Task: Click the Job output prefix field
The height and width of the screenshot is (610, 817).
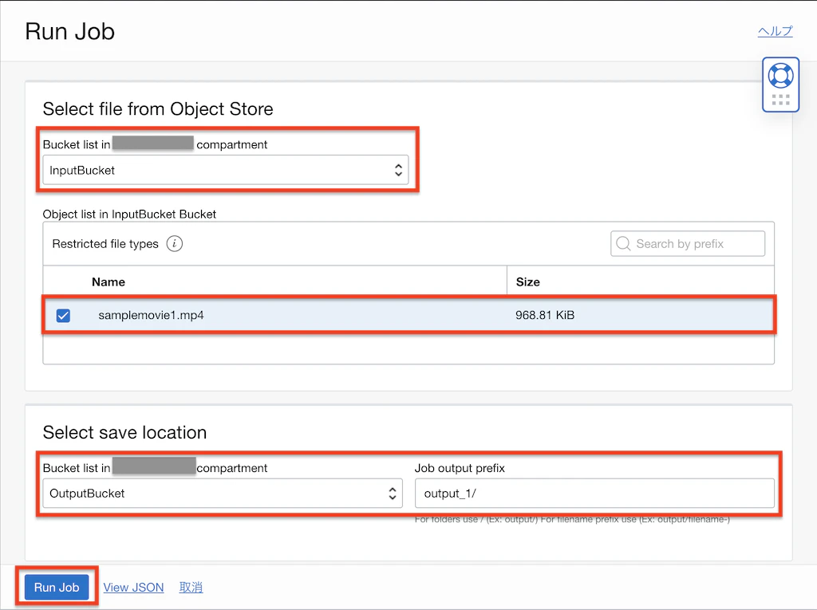Action: tap(594, 493)
